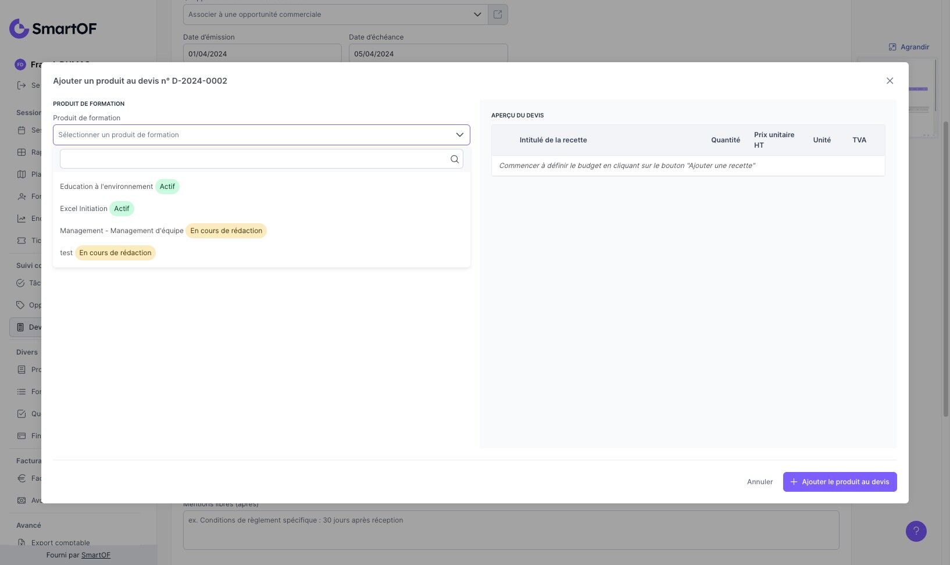Click the external-link icon beside opportunity dropdown
The image size is (950, 565).
[x=498, y=15]
